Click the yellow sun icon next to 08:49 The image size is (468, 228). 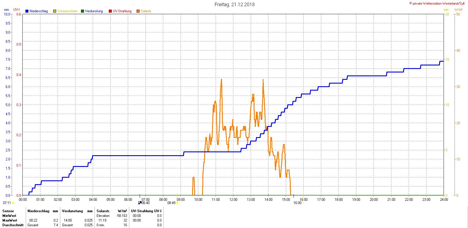(177, 203)
